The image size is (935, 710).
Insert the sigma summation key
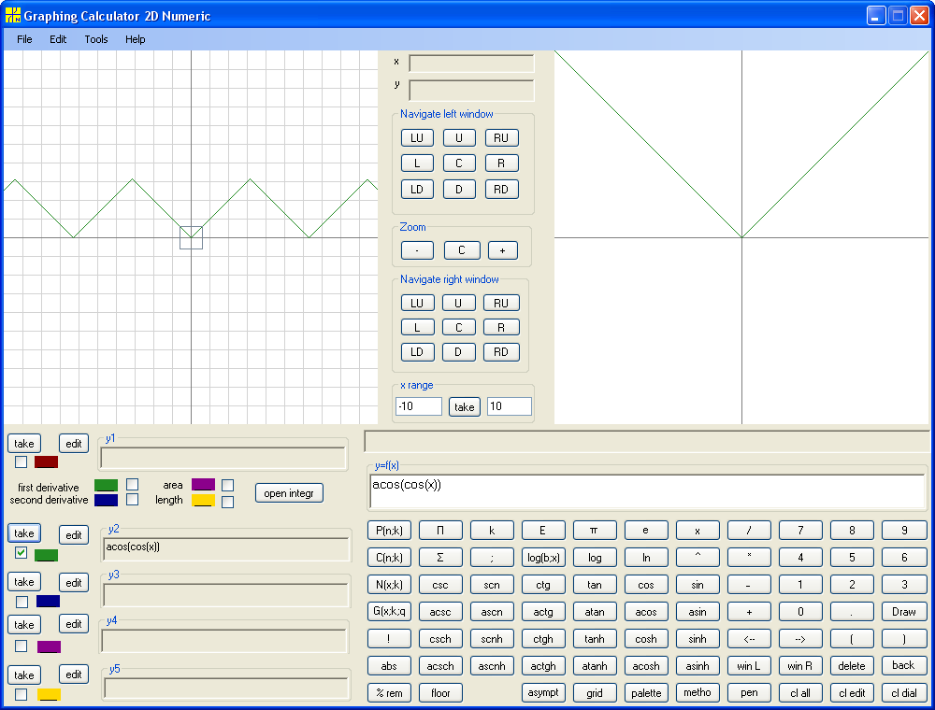(x=440, y=558)
